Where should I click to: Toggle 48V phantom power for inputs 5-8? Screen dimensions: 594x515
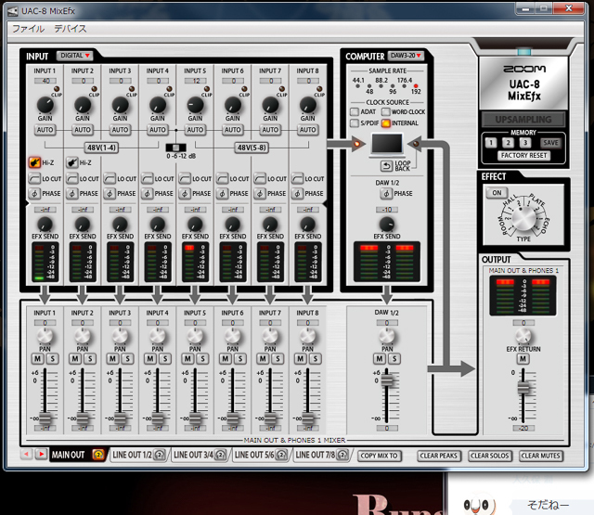(x=252, y=148)
